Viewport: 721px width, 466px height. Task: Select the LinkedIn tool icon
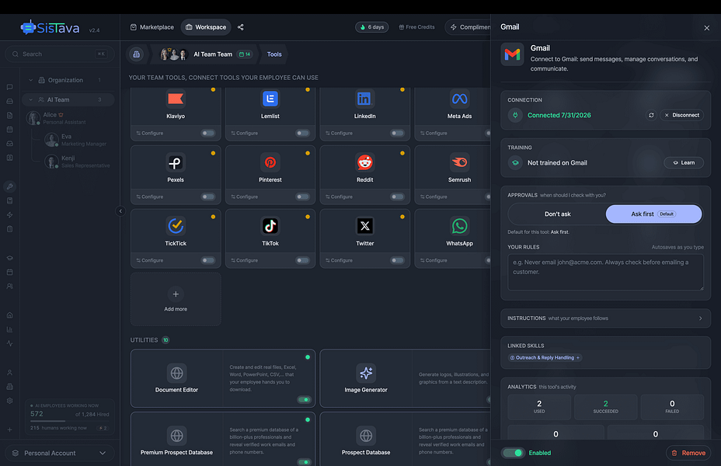tap(364, 99)
